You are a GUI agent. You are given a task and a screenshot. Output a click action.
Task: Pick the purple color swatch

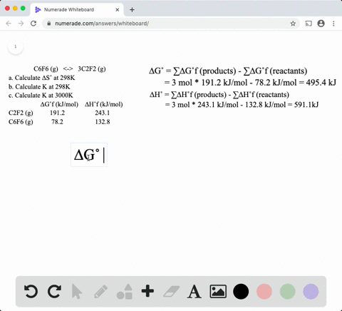point(311,291)
